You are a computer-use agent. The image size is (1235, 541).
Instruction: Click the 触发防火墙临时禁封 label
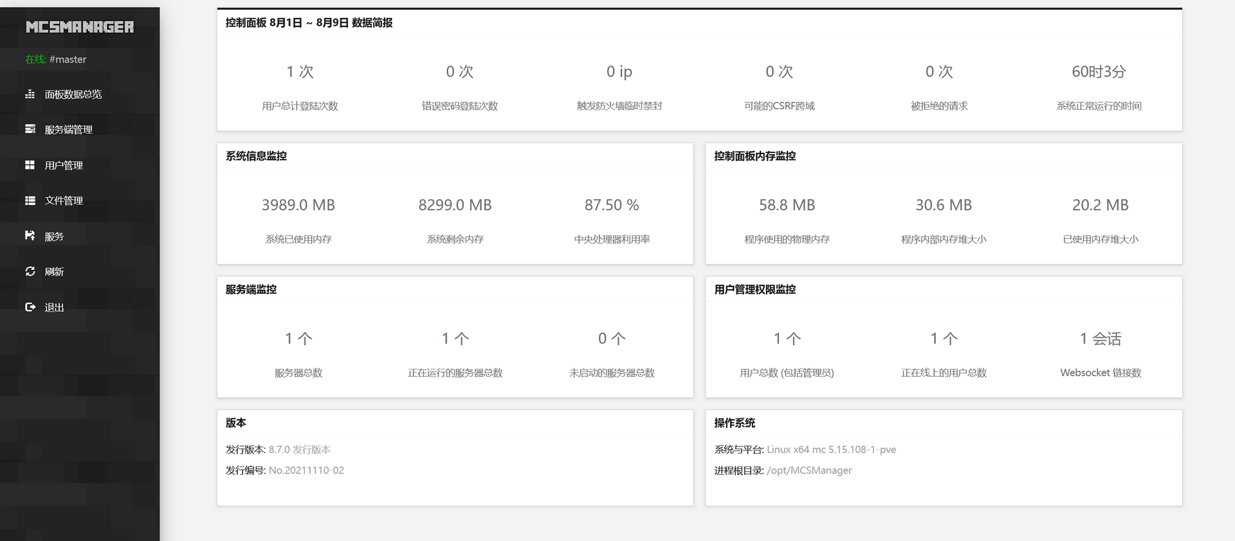coord(619,106)
